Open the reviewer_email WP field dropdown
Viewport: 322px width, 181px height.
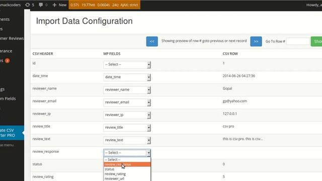(x=127, y=102)
